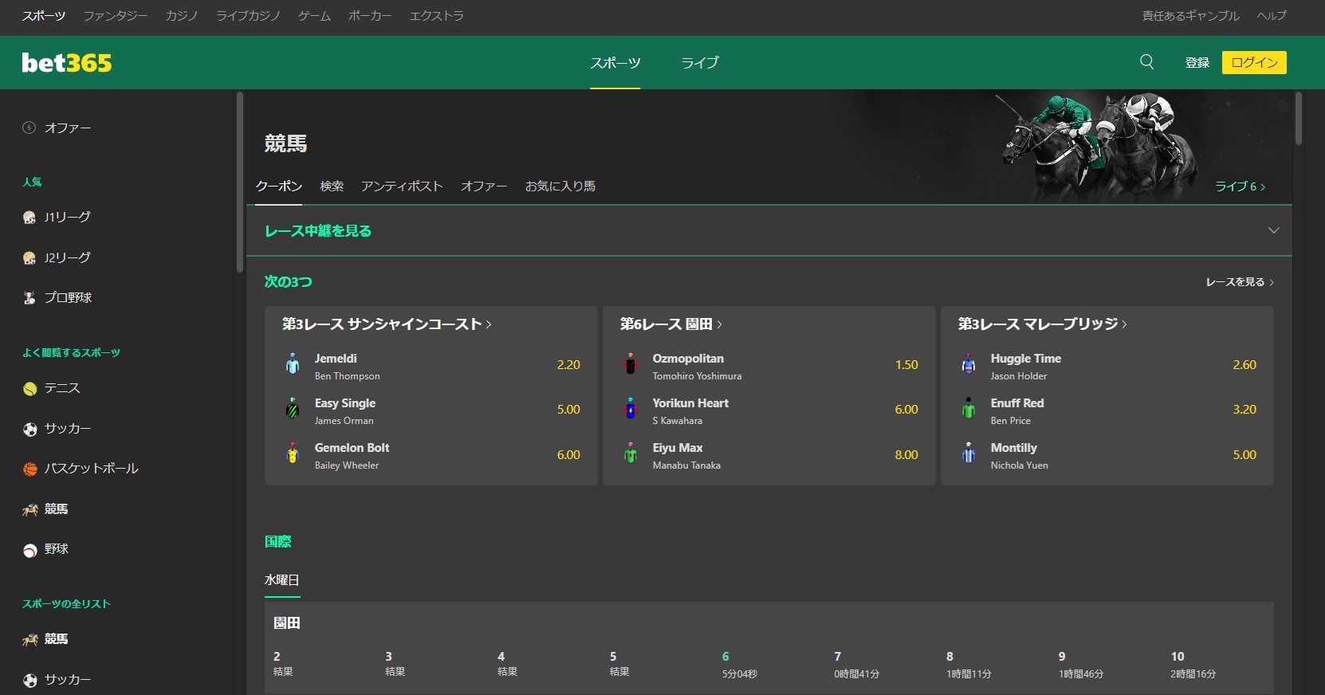Select the 水曜日 day tab
This screenshot has height=695, width=1325.
[x=282, y=580]
